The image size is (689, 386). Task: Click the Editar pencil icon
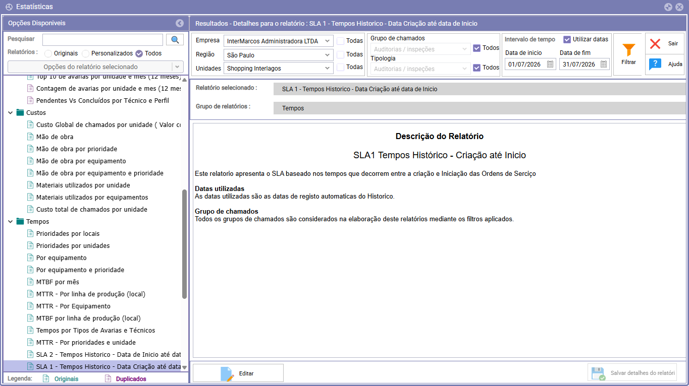(x=227, y=373)
